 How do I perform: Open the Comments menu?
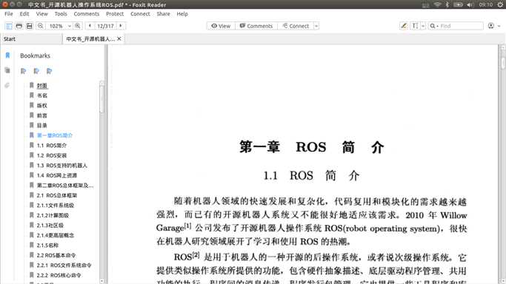(87, 14)
